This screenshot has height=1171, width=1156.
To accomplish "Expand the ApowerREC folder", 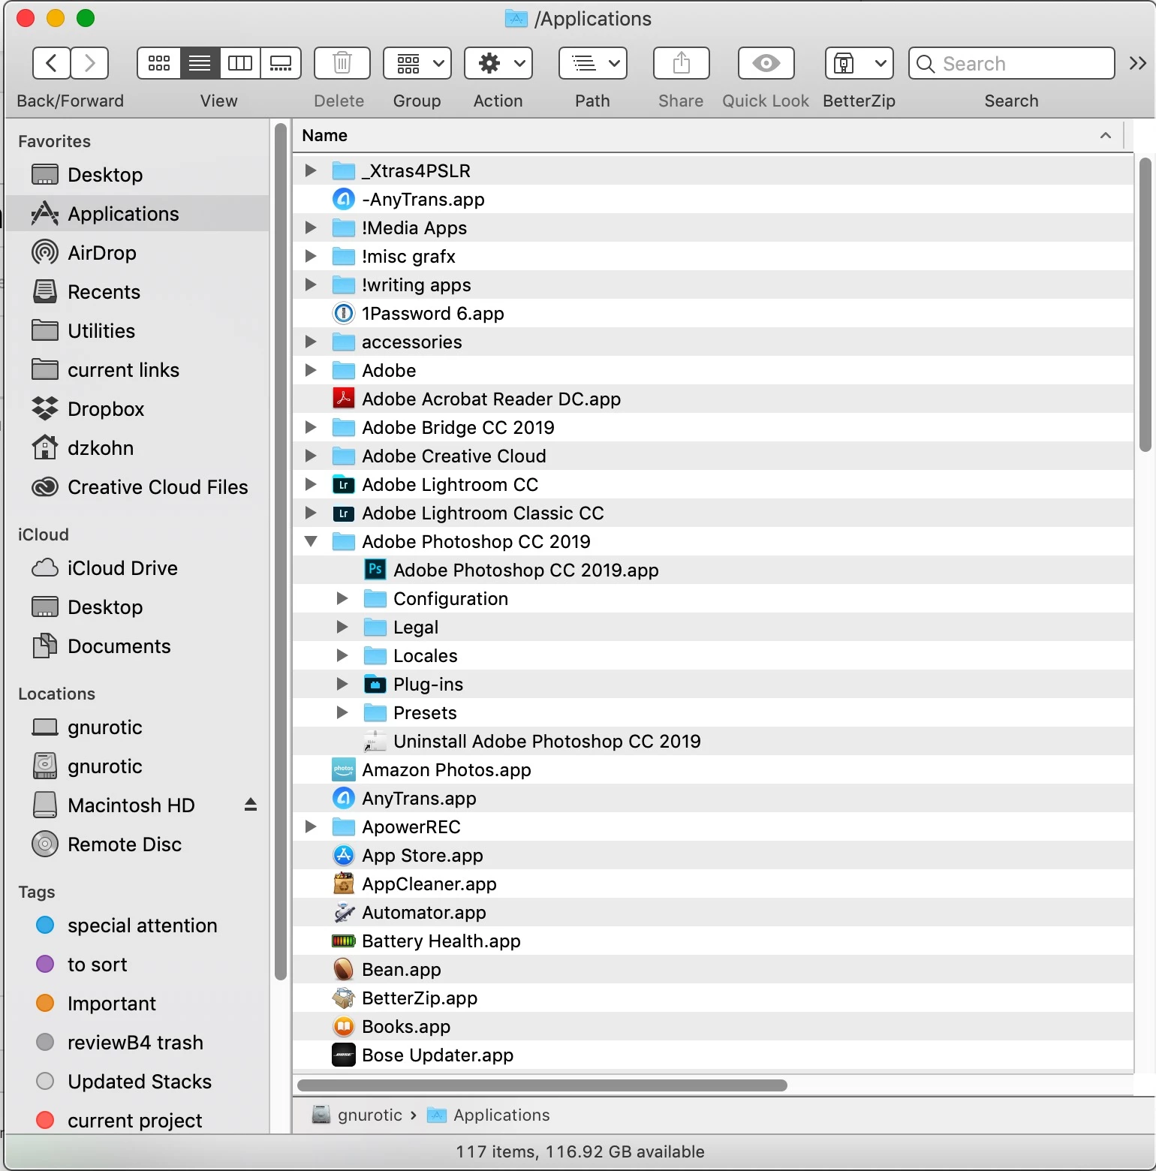I will pos(310,826).
